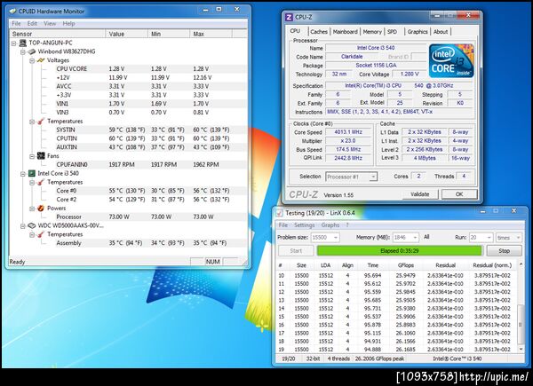
Task: Click the CPU-Z title bar Z icon
Action: click(x=289, y=17)
